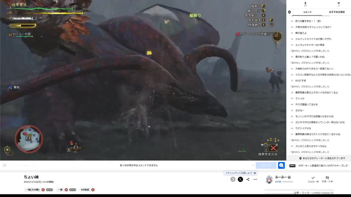Share the stream on X

(240, 179)
